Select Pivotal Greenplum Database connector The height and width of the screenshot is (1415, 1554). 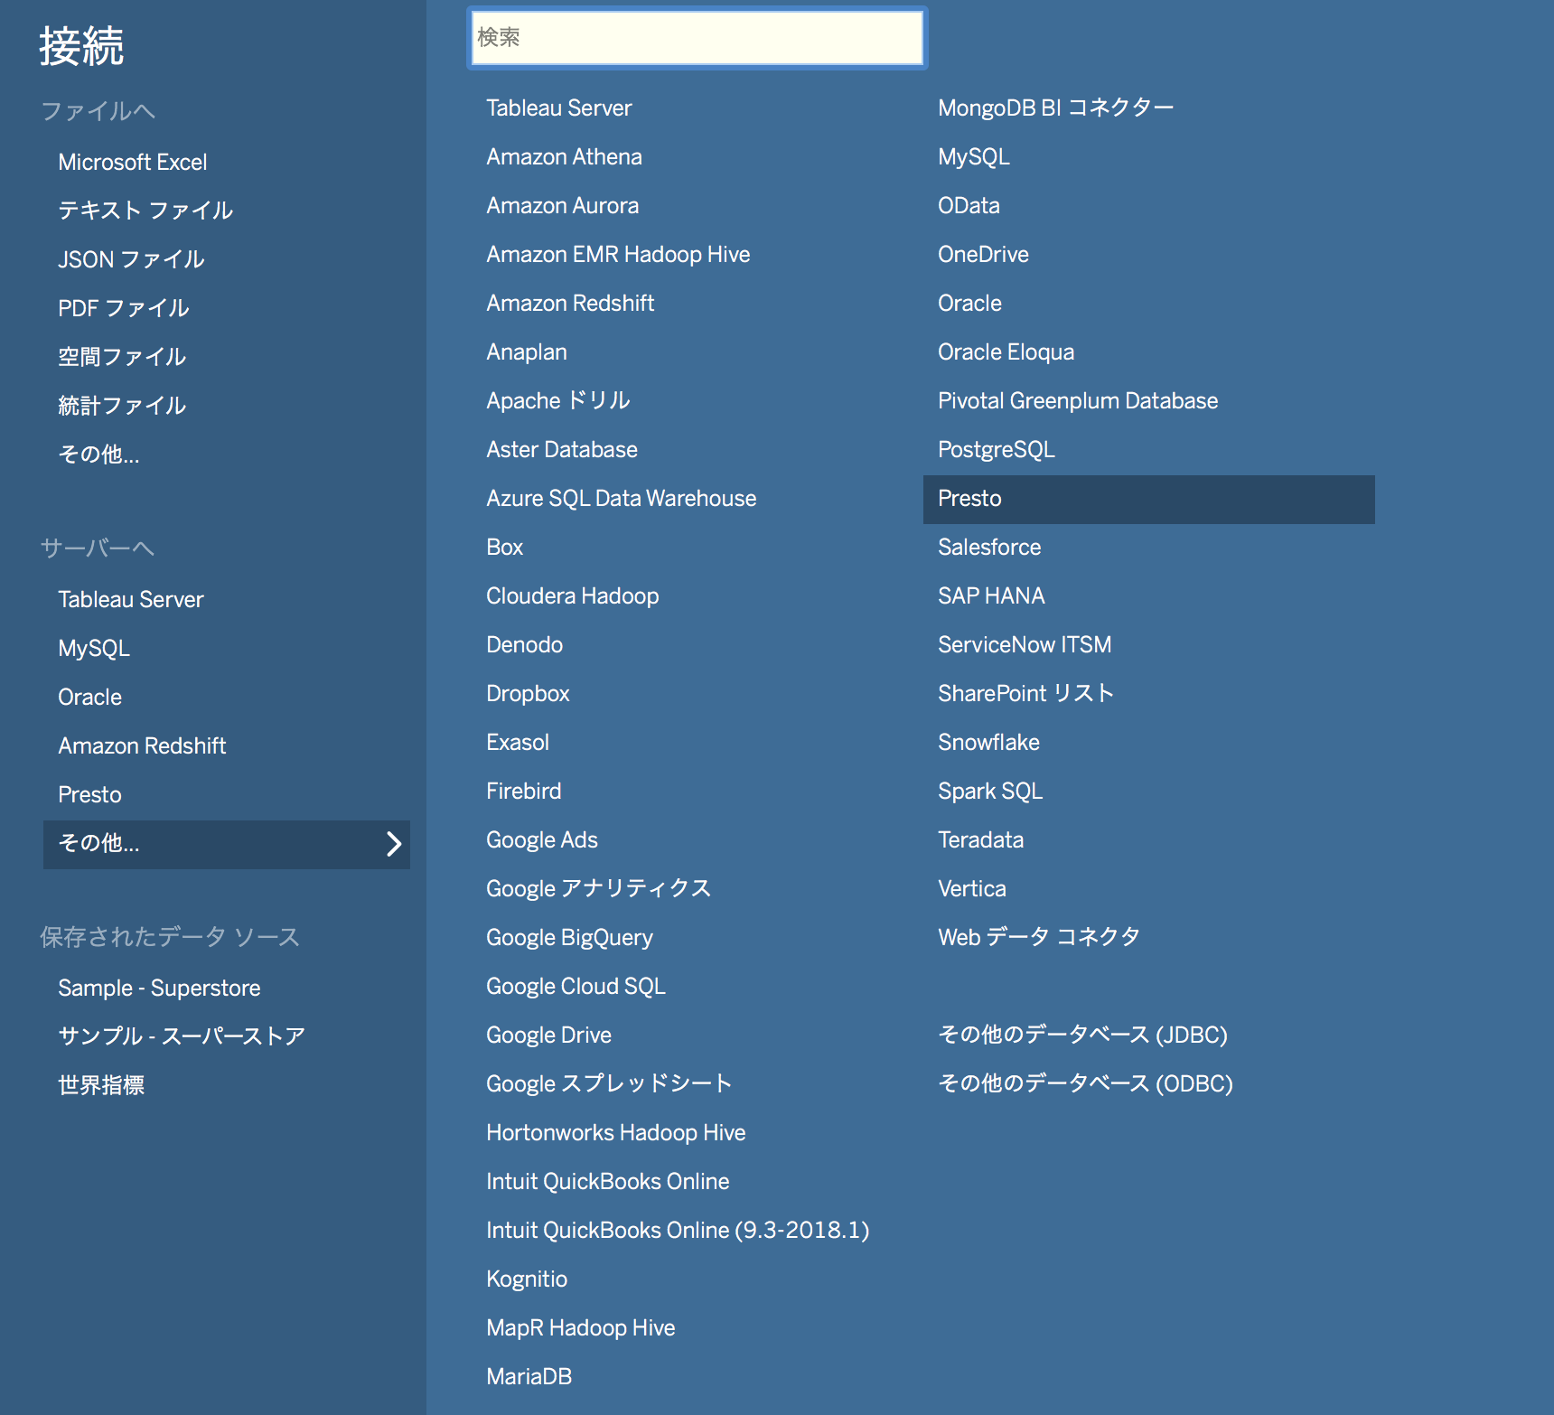[1078, 401]
